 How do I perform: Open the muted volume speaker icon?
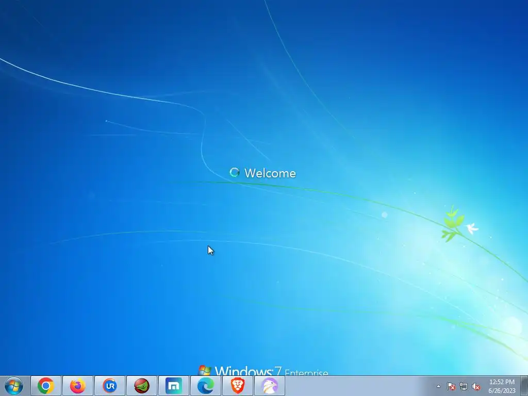coord(476,386)
